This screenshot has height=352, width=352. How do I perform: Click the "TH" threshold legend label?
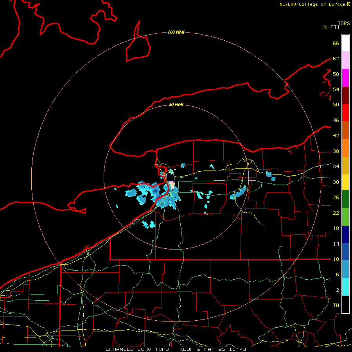coord(336,305)
